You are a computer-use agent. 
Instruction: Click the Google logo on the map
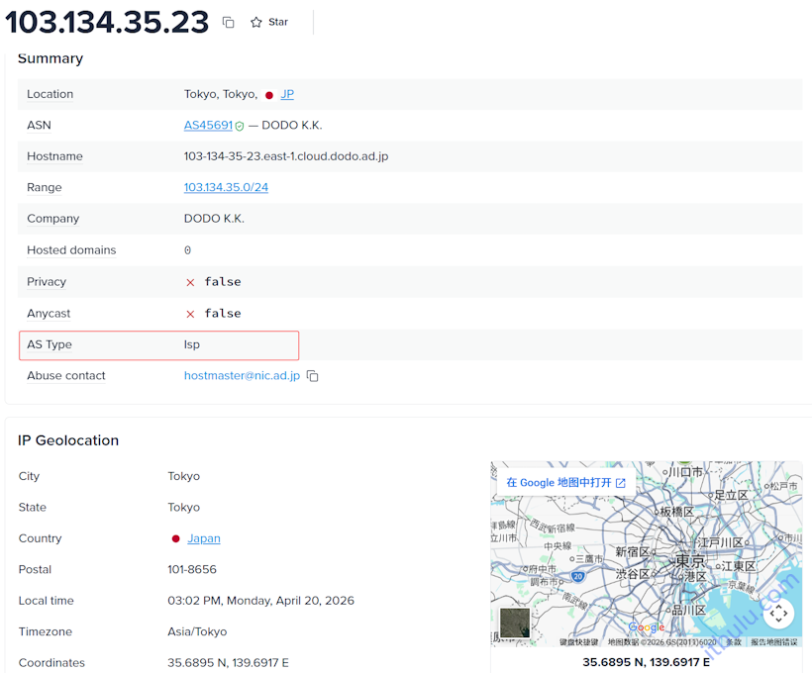647,627
